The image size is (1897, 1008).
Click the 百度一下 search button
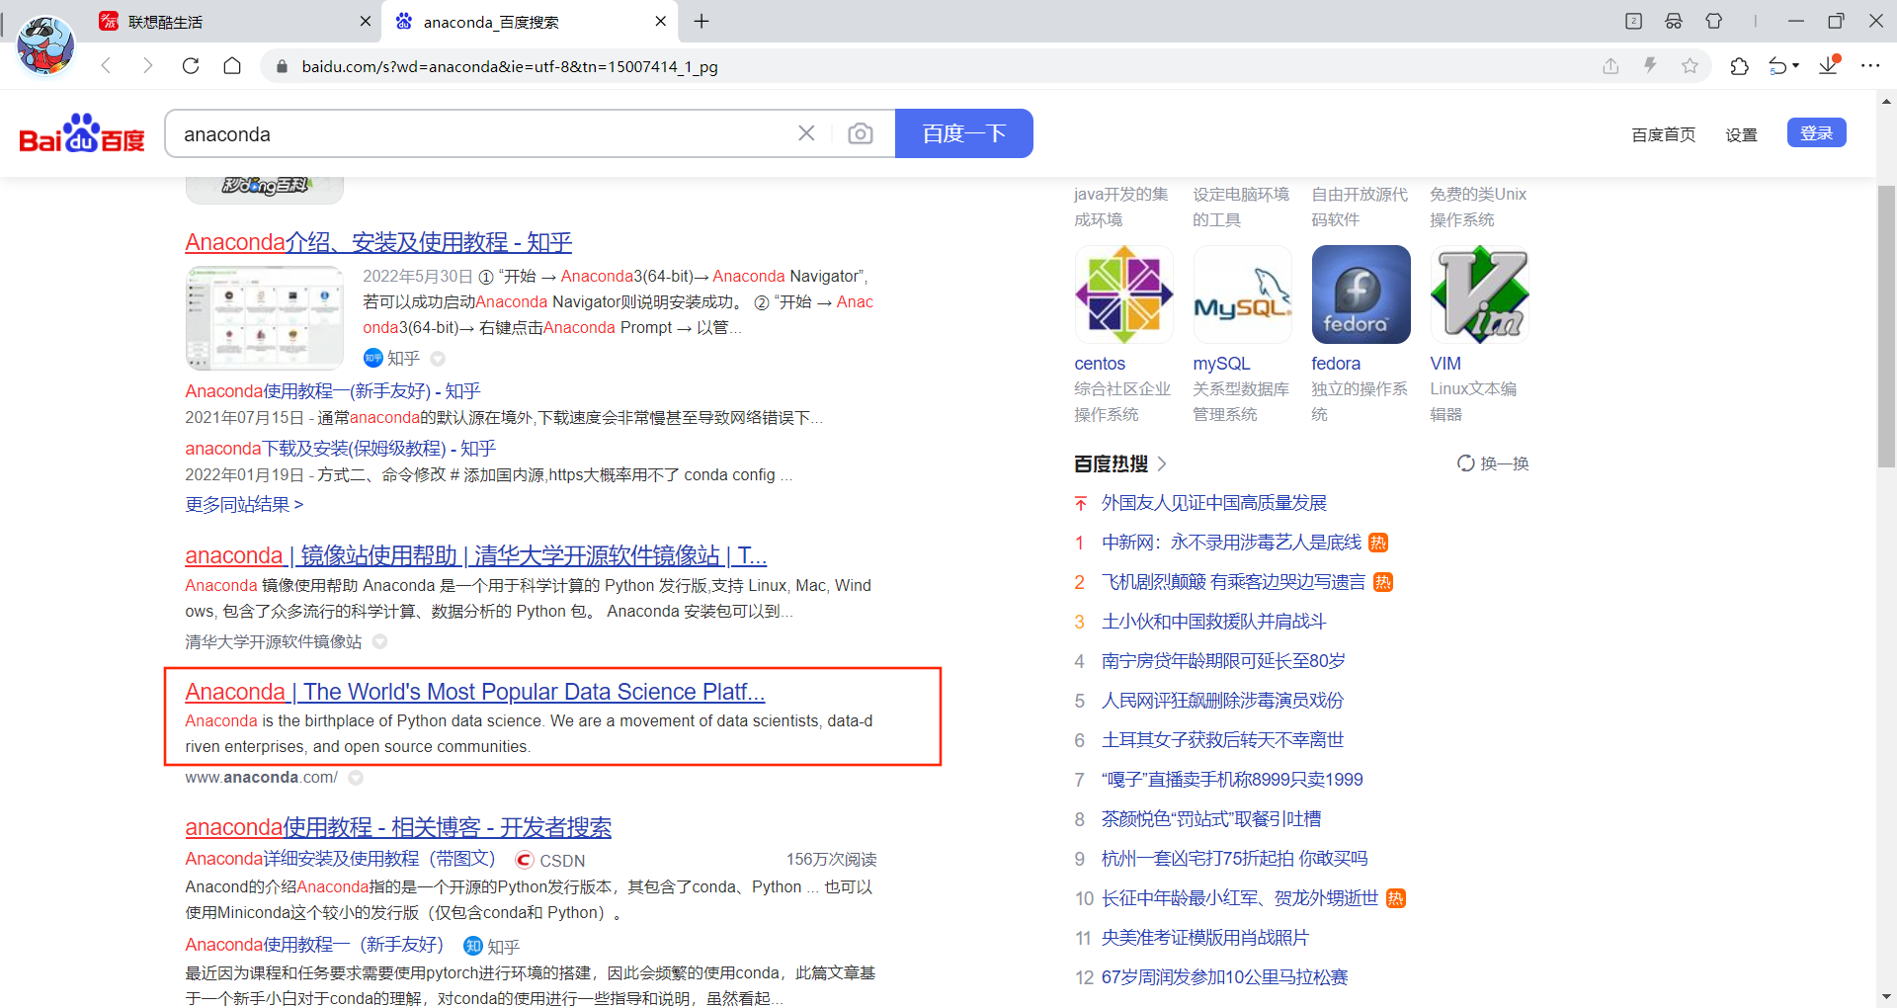tap(963, 133)
